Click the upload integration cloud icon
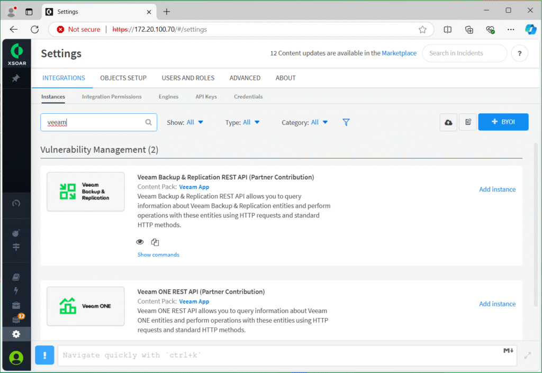The width and height of the screenshot is (542, 373). click(x=448, y=122)
